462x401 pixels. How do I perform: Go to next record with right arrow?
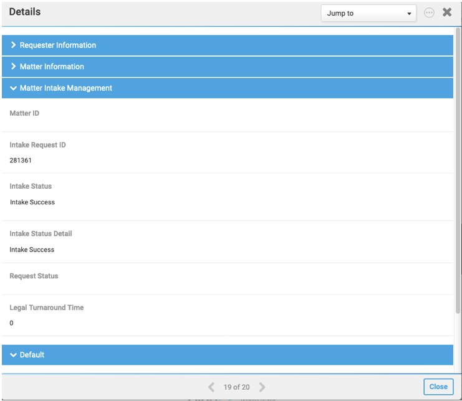[262, 387]
